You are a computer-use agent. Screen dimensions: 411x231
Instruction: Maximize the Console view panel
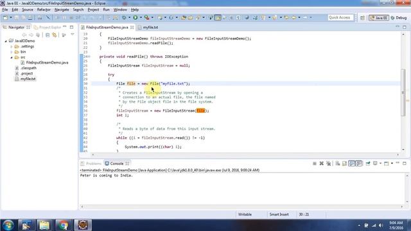pos(405,163)
